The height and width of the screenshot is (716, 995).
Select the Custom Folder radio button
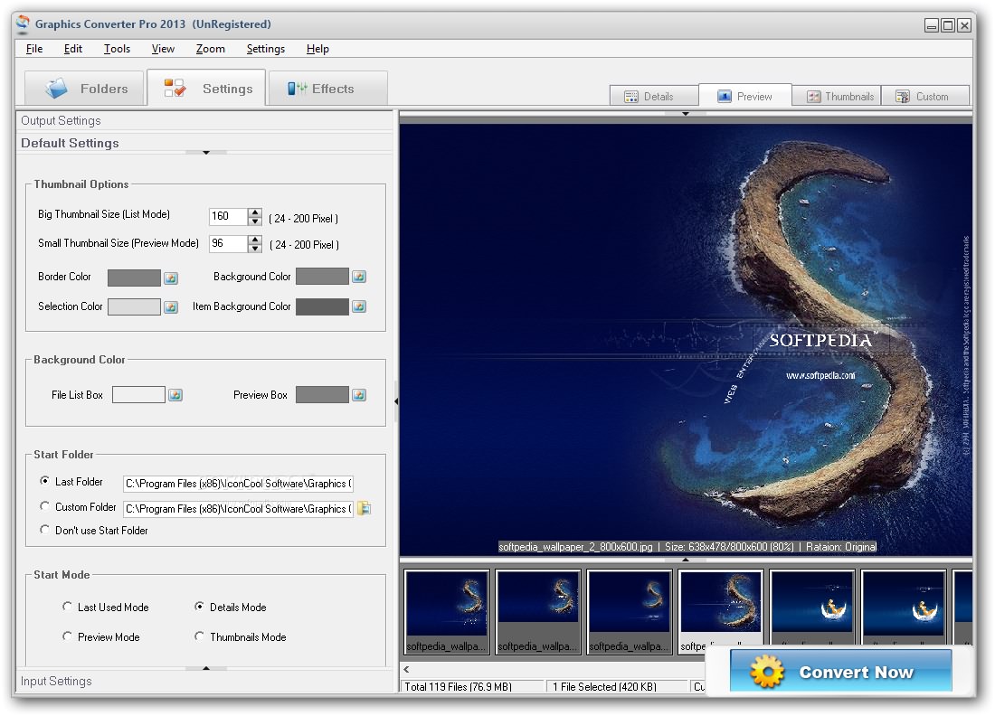tap(44, 506)
